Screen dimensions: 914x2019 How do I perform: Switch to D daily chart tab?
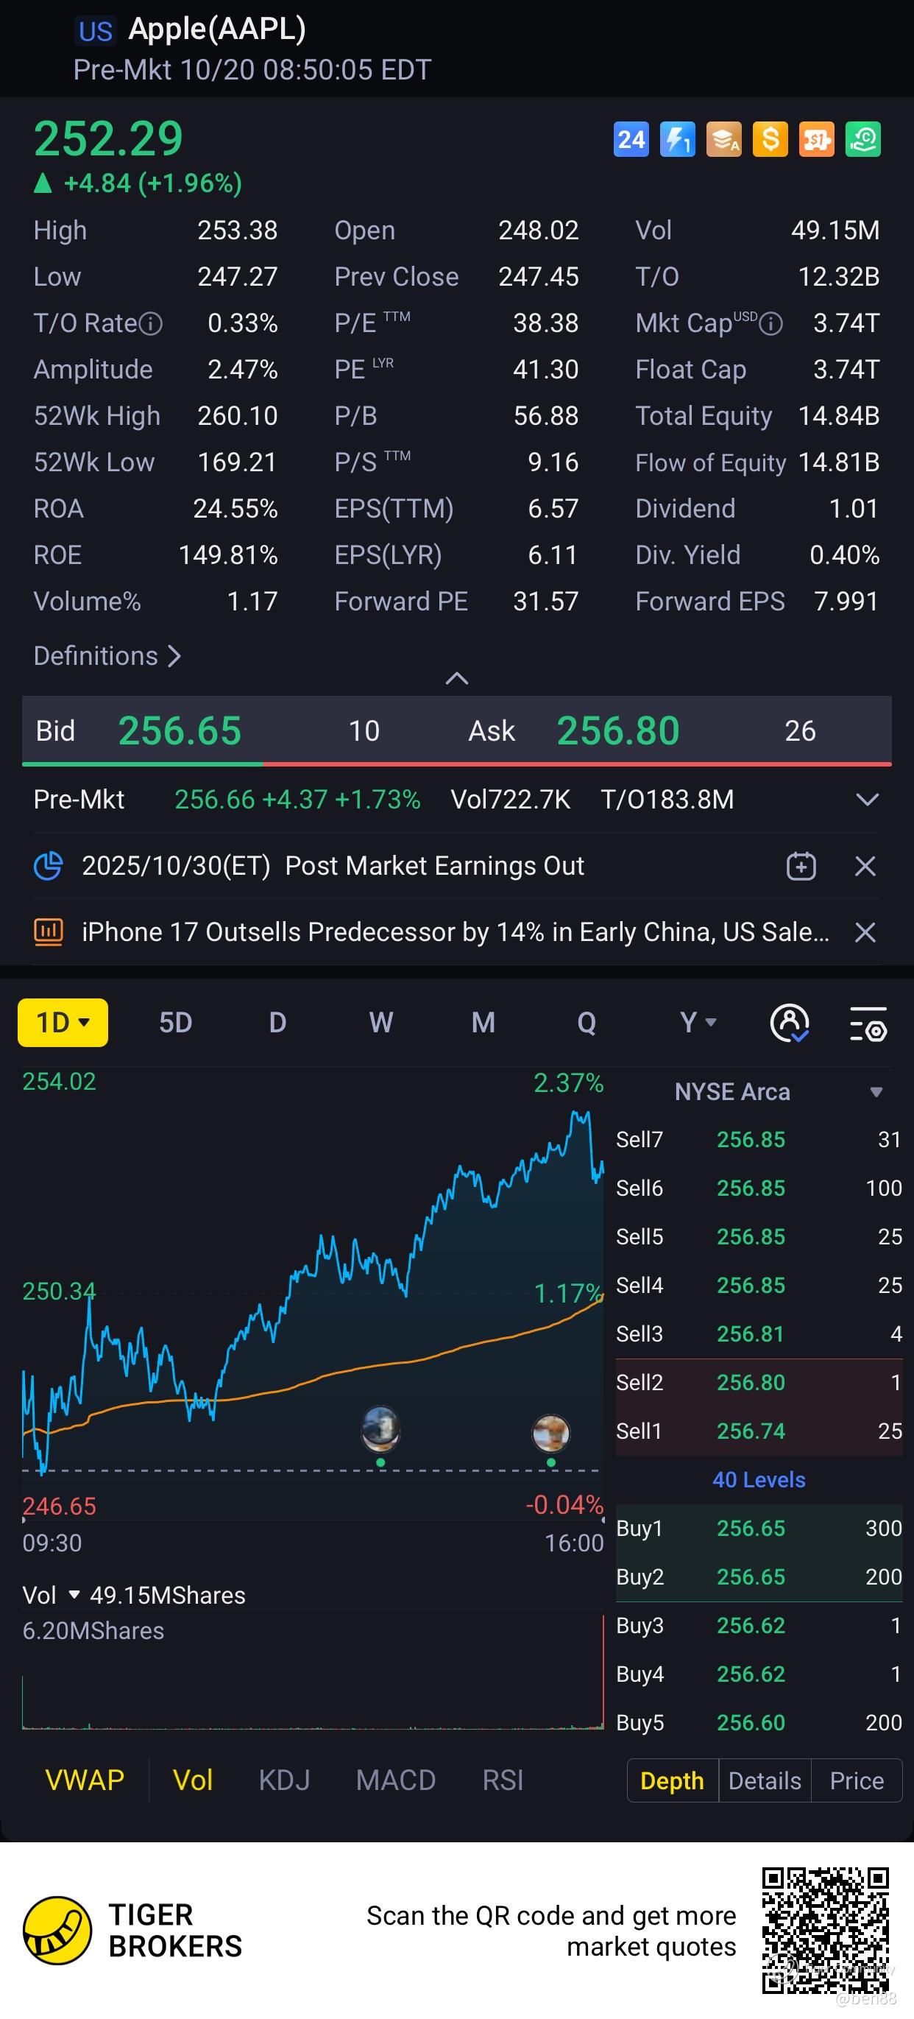pyautogui.click(x=277, y=1023)
